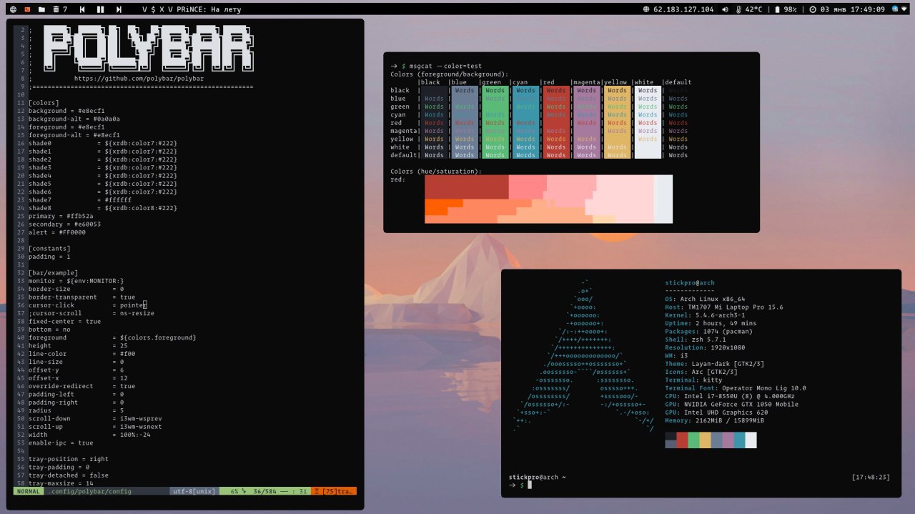
Task: Click the trash icon showing 7
Action: point(60,9)
